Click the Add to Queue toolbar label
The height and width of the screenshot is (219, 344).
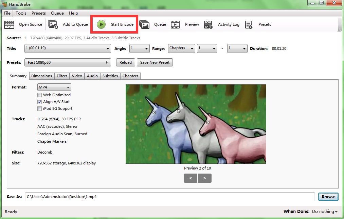click(x=75, y=24)
